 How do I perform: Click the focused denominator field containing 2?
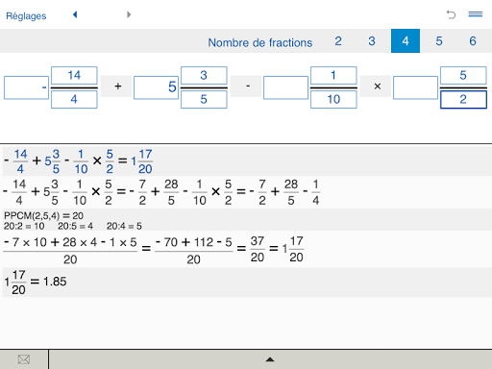pyautogui.click(x=463, y=100)
